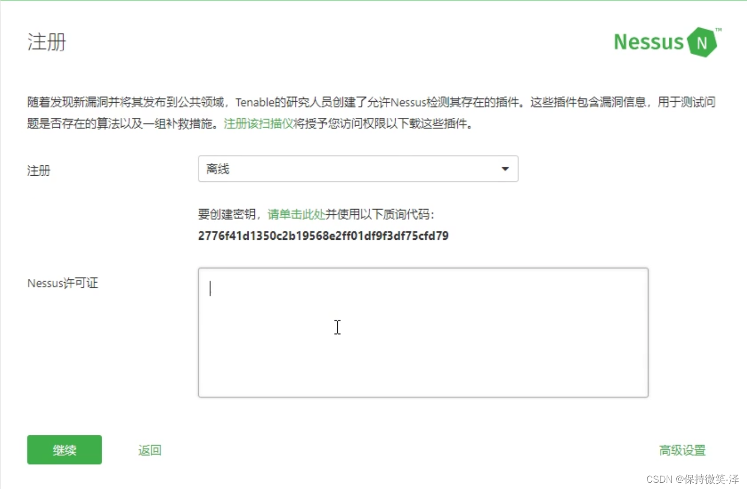Click the green 继续 button
This screenshot has width=747, height=489.
click(65, 450)
